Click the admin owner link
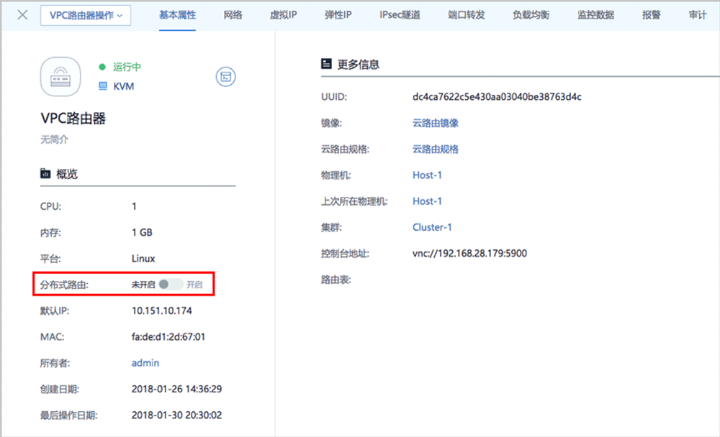720x437 pixels. click(x=145, y=363)
